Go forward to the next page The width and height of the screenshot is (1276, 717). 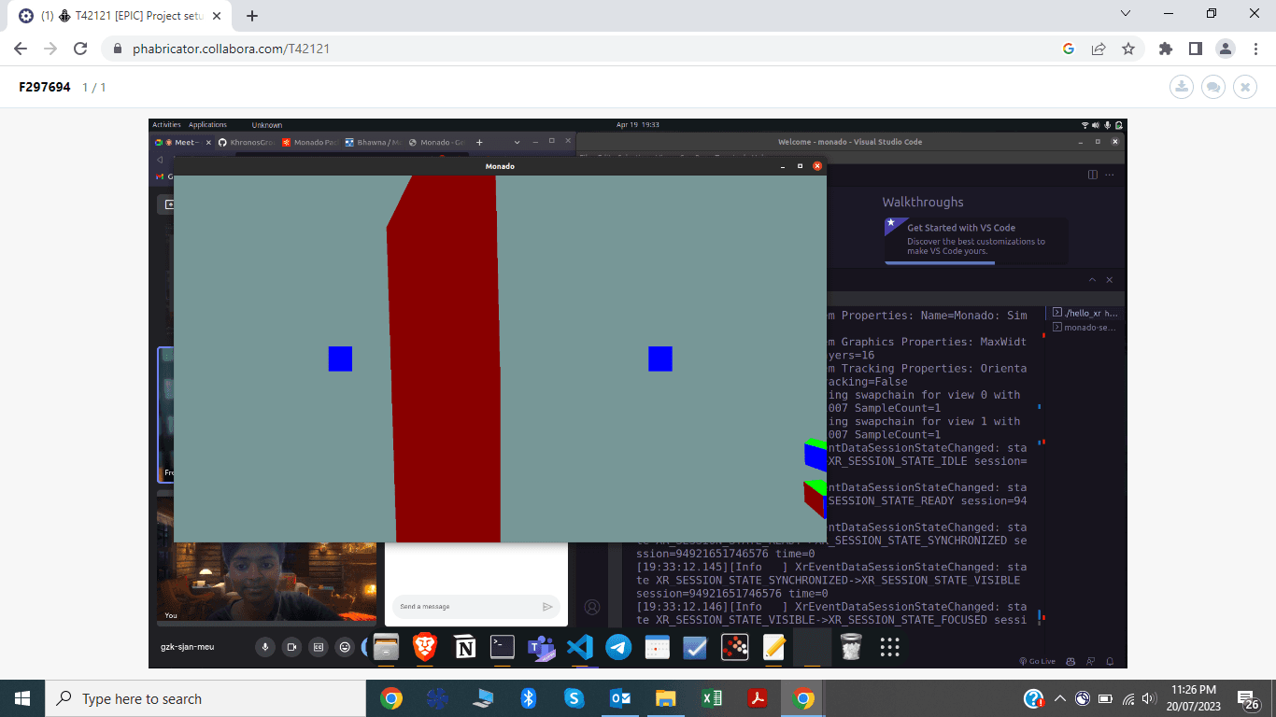tap(50, 49)
